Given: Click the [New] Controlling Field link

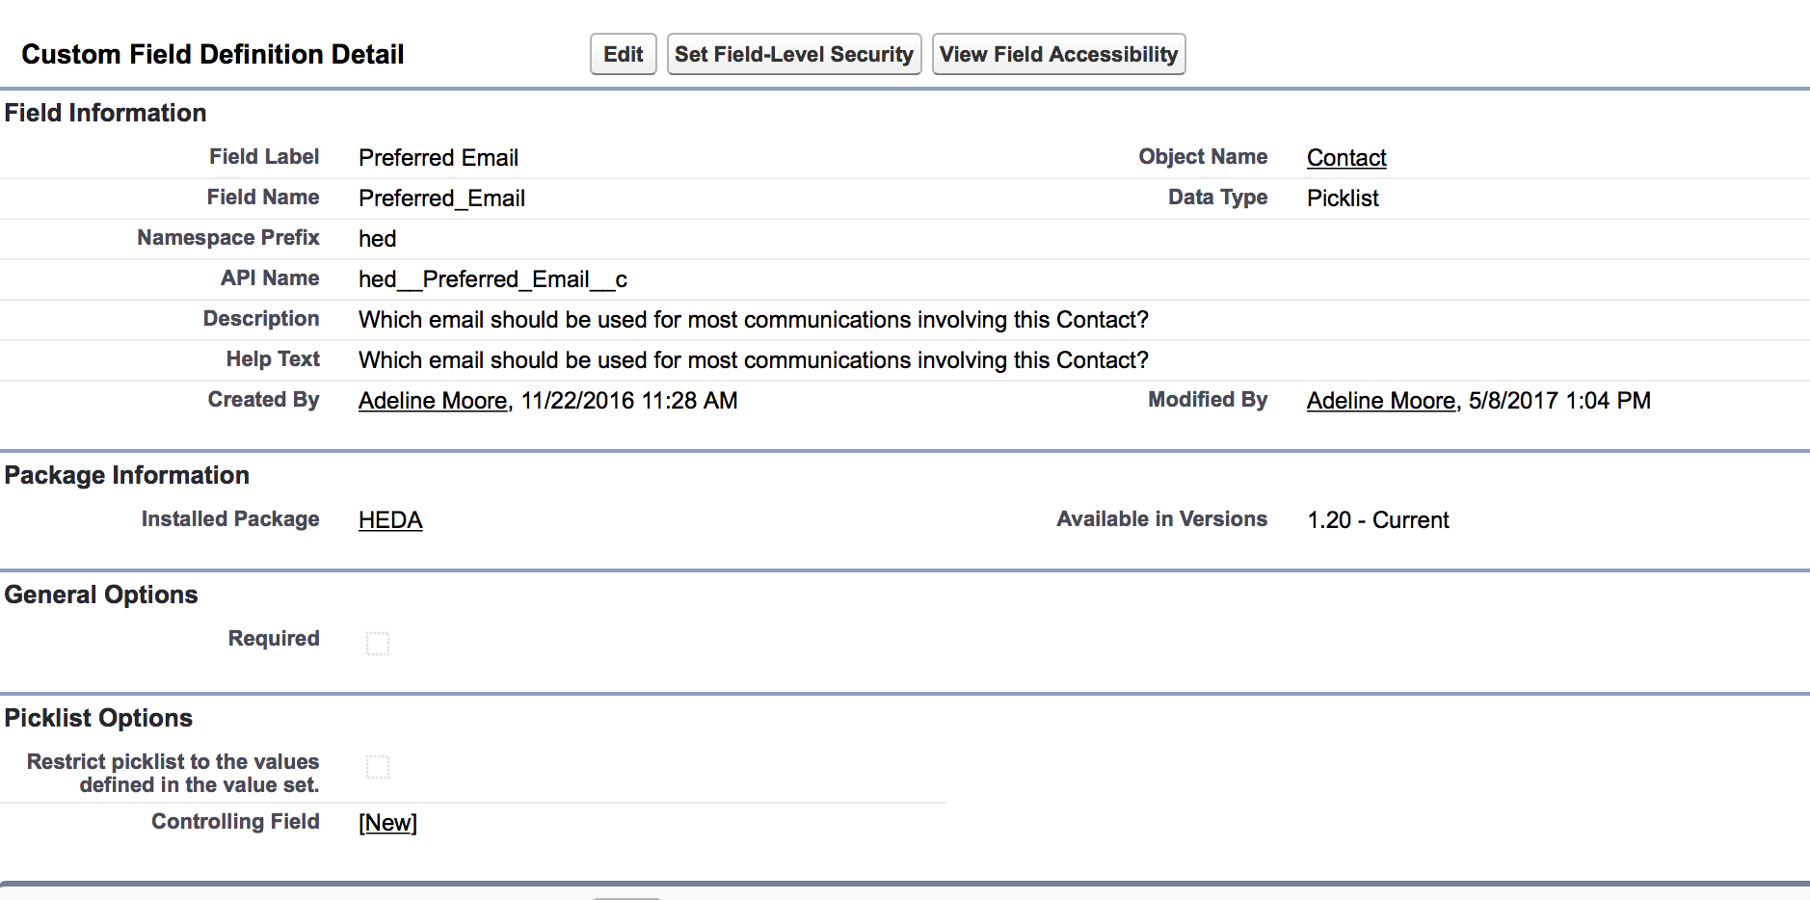Looking at the screenshot, I should point(387,823).
